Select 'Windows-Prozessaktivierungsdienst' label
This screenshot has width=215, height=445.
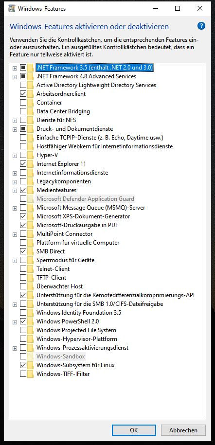click(82, 348)
